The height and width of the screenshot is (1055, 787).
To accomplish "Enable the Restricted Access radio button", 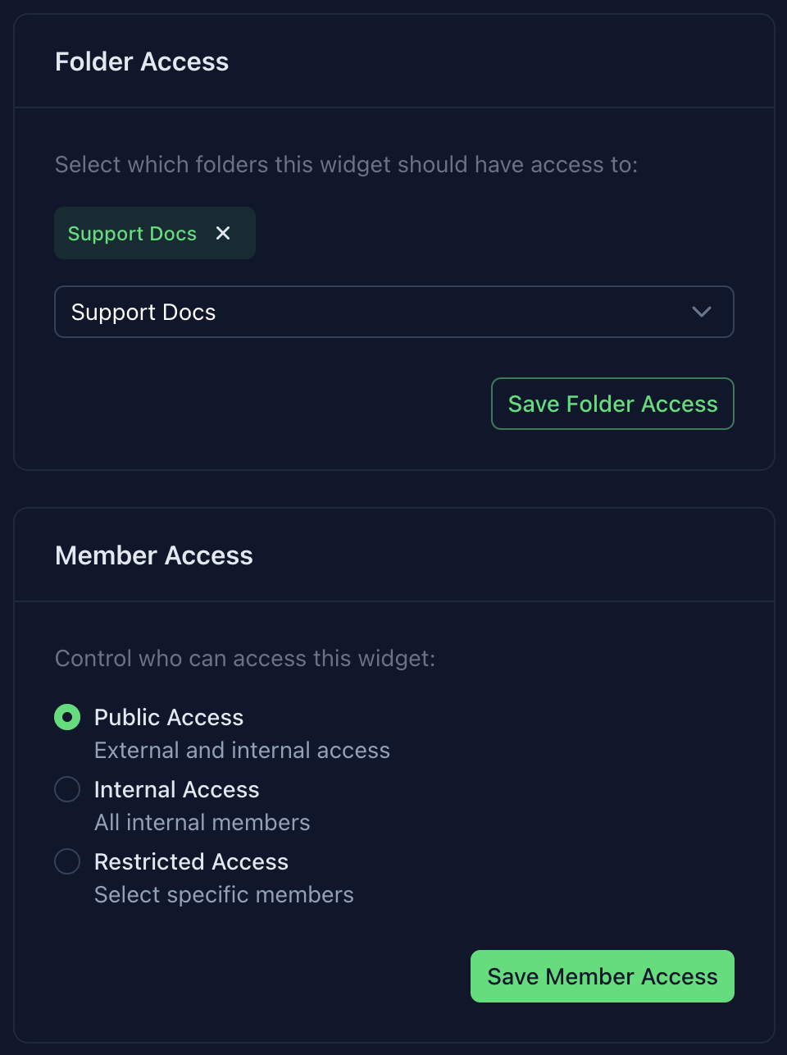I will (x=67, y=861).
